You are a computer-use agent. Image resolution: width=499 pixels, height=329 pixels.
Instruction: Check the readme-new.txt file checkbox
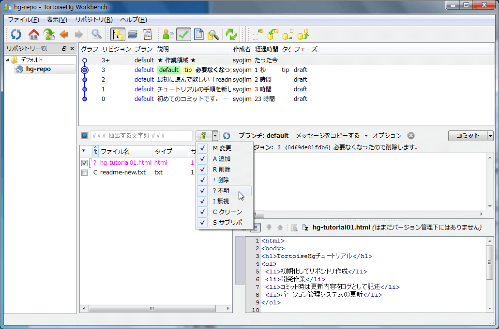pyautogui.click(x=85, y=173)
